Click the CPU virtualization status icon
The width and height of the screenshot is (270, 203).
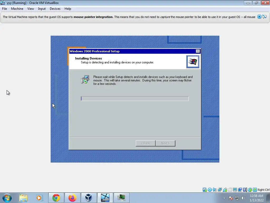245,190
